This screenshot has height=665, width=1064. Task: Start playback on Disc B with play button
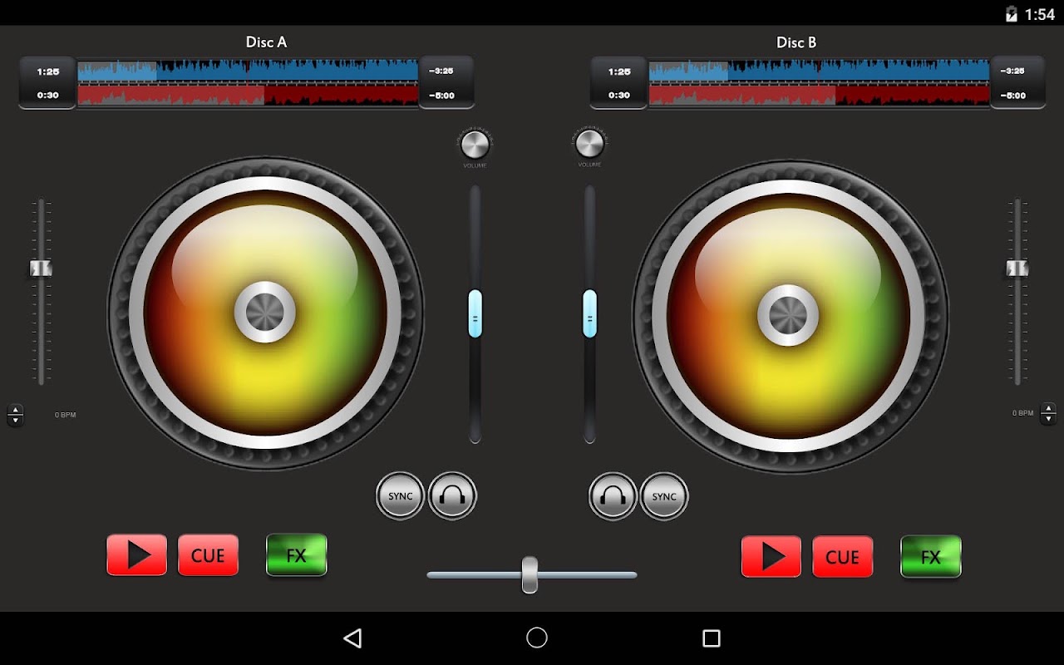pos(771,556)
